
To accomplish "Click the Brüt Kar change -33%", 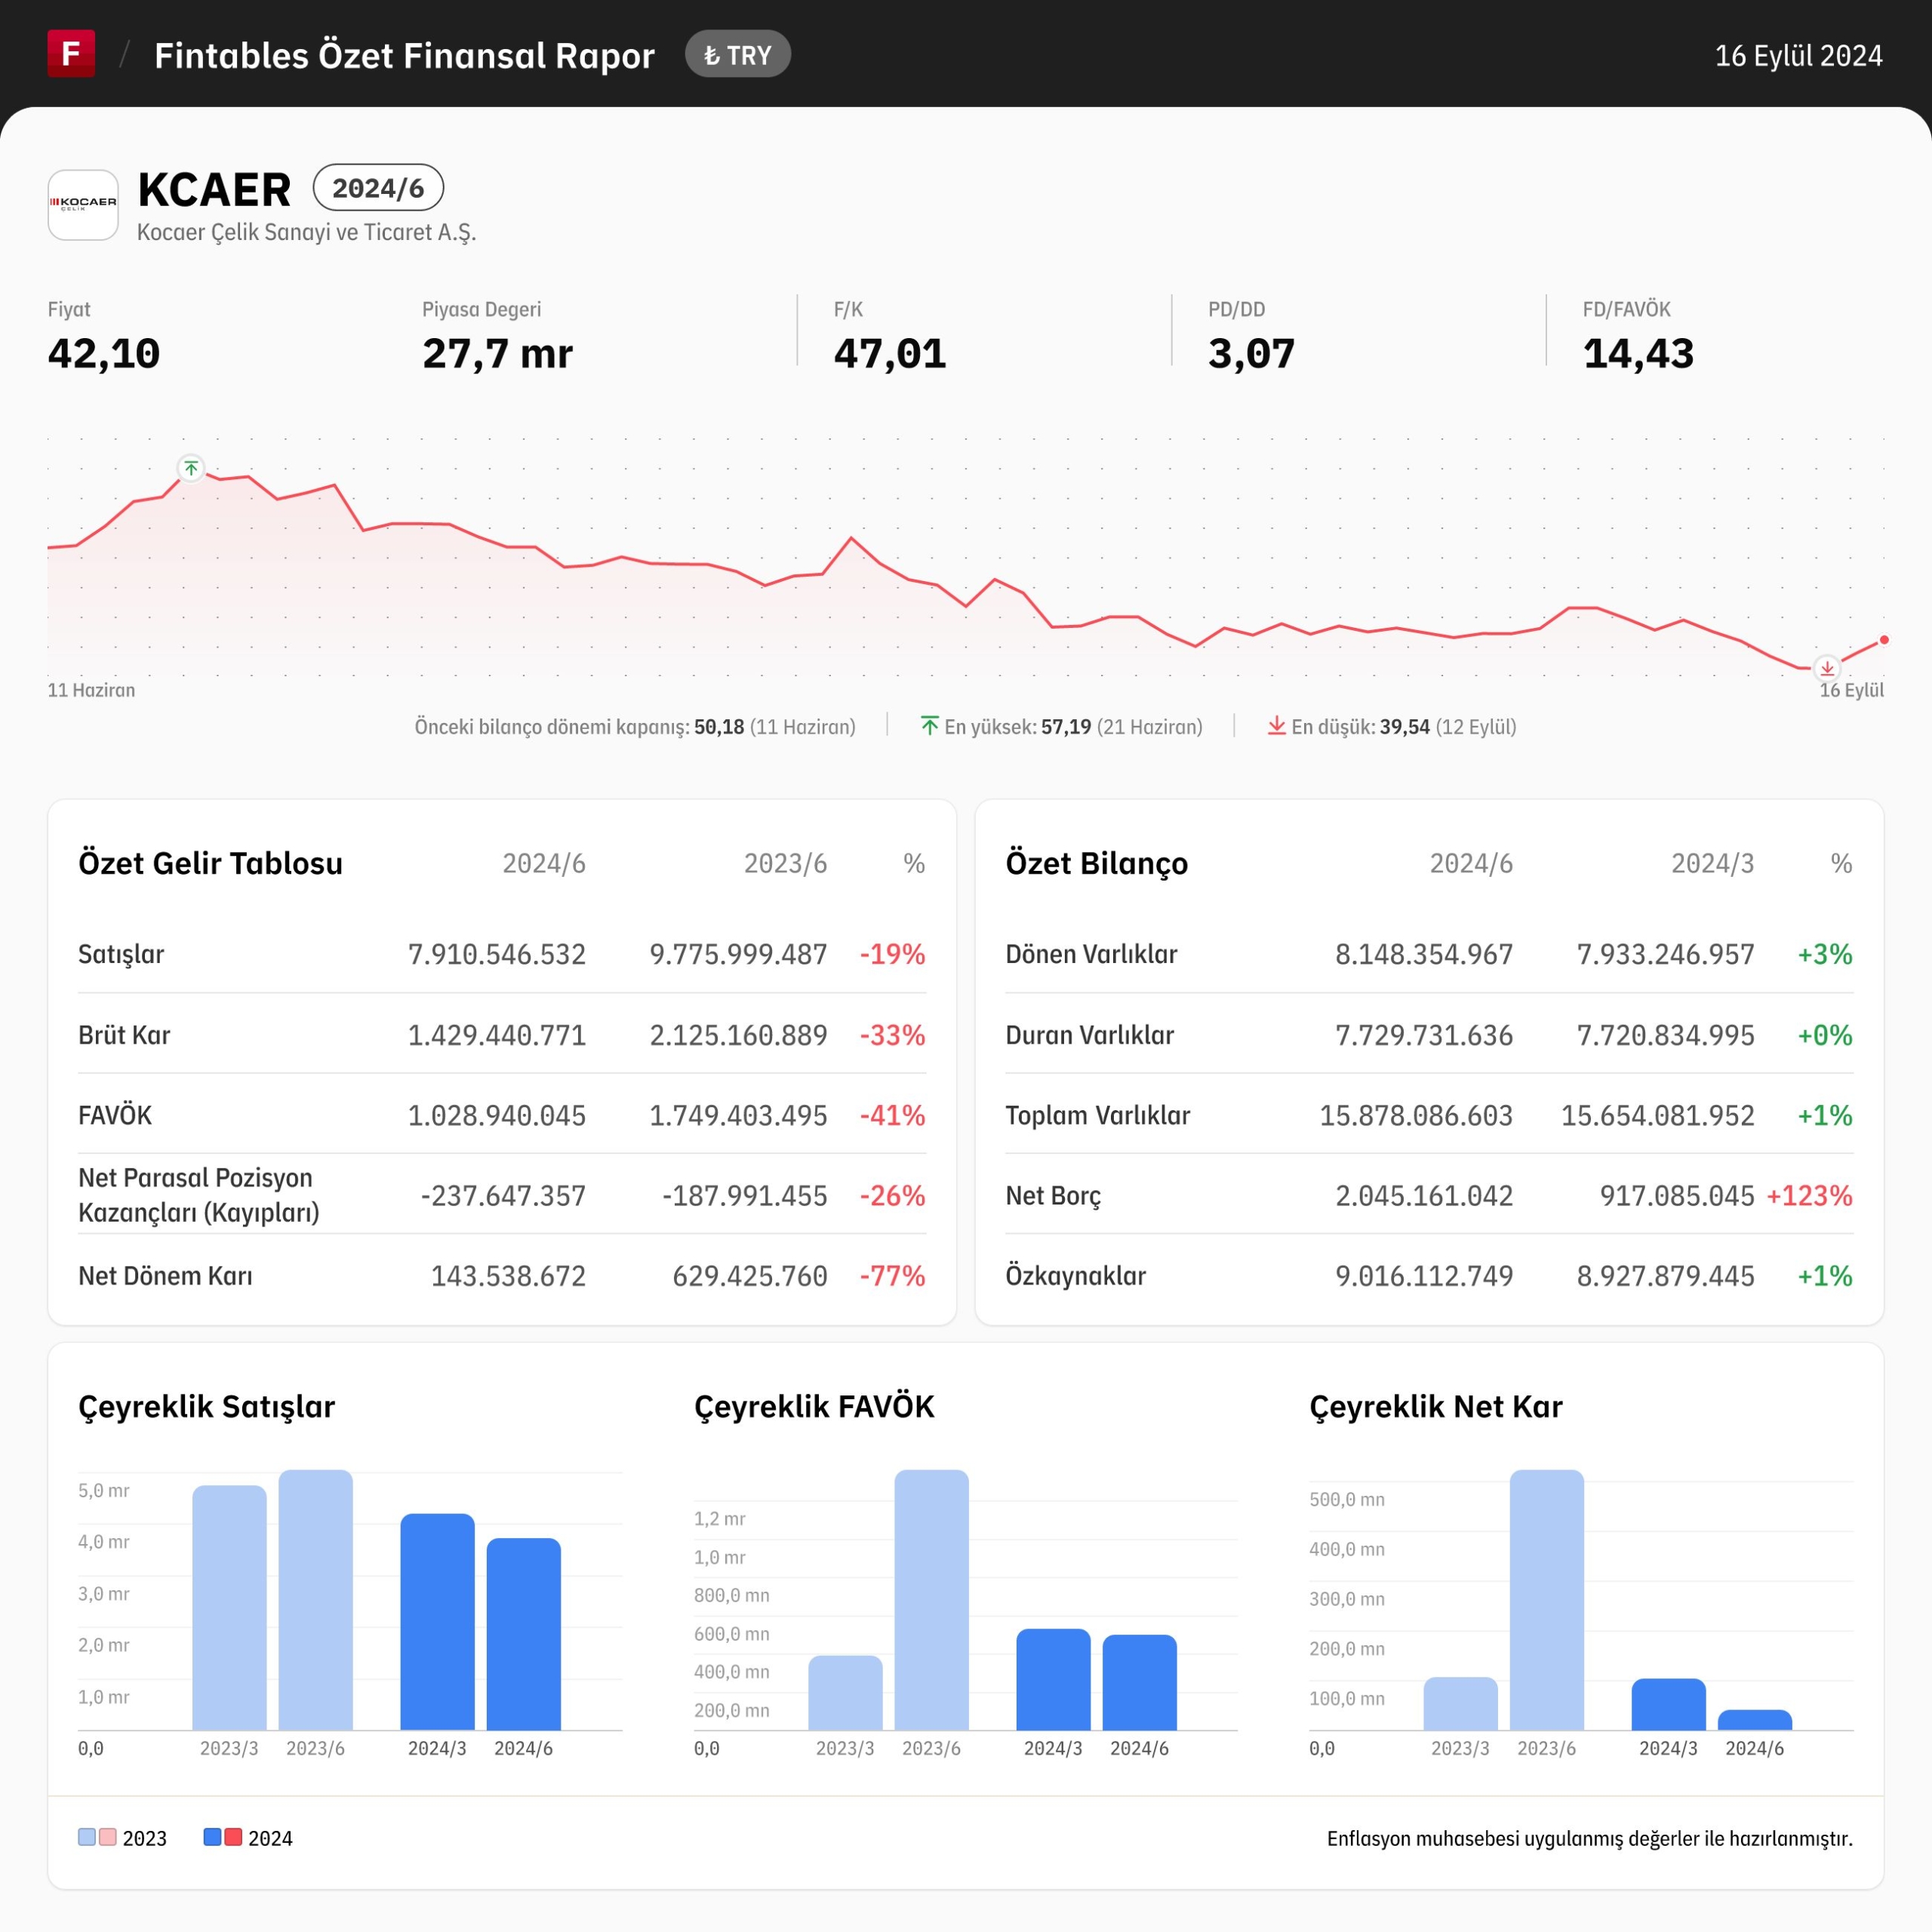I will coord(892,1035).
